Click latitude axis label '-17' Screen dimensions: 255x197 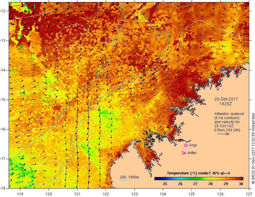(x=3, y=159)
